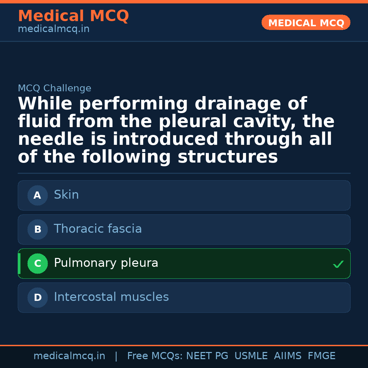Choose the "Intercostal muscles" answer text

click(x=111, y=297)
